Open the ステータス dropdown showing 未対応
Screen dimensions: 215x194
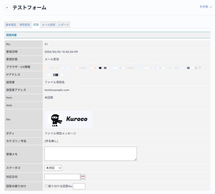pyautogui.click(x=53, y=168)
